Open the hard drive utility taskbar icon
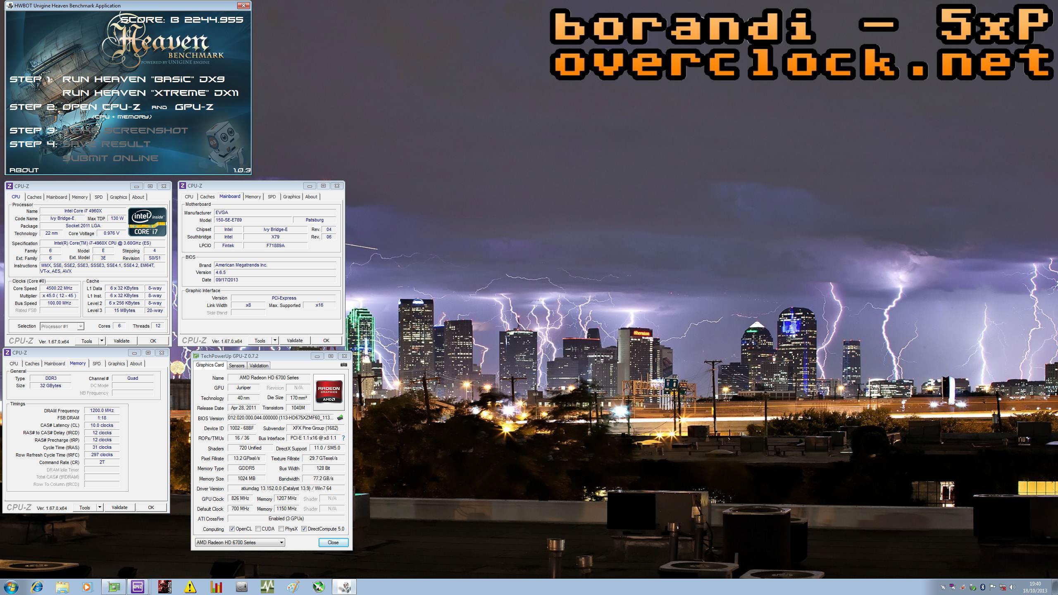The image size is (1058, 595). coord(242,587)
